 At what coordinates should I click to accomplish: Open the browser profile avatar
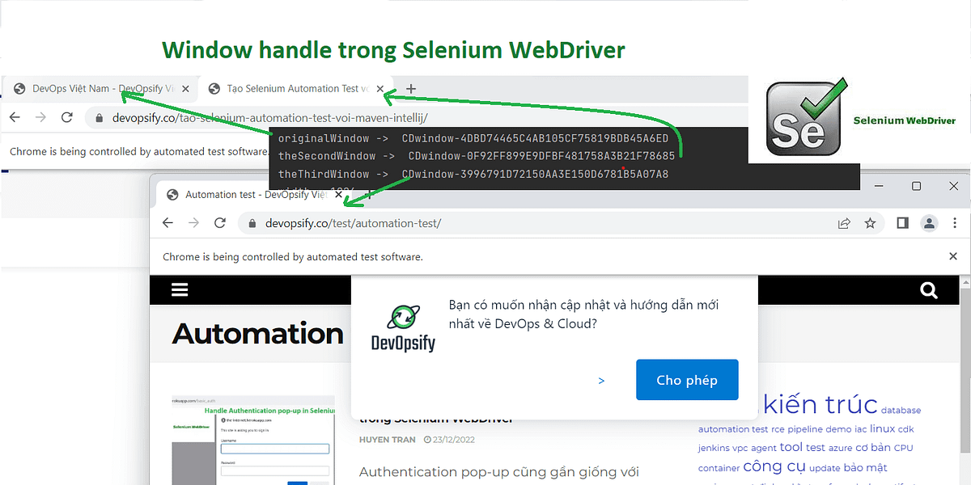pyautogui.click(x=929, y=223)
